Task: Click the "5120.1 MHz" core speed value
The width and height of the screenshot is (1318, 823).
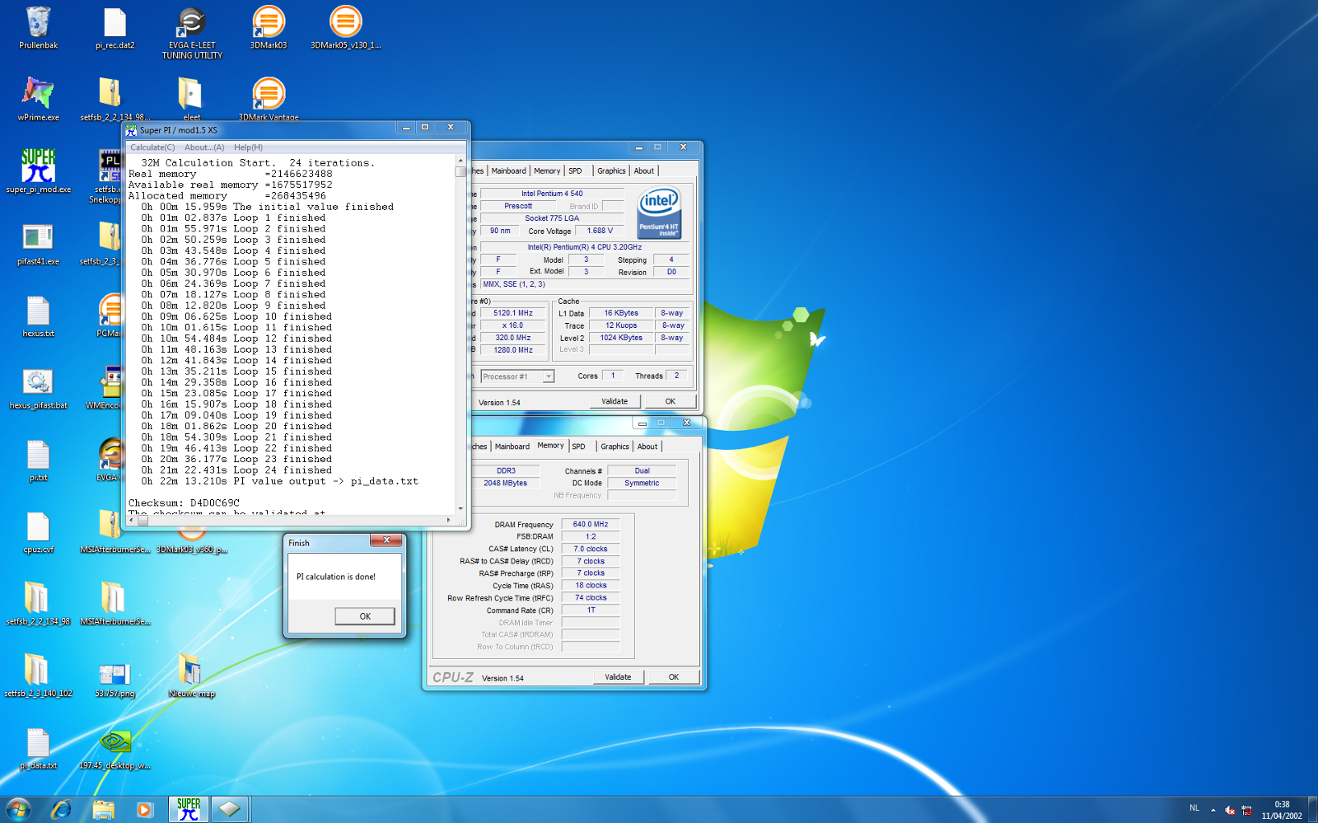Action: [x=513, y=313]
